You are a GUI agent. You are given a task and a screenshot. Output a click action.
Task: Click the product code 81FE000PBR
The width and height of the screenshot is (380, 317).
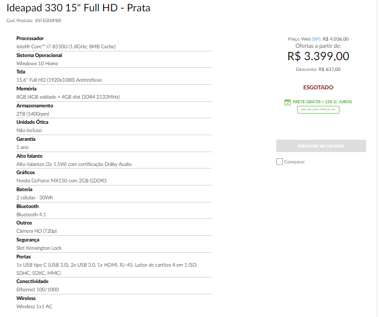[x=48, y=21]
